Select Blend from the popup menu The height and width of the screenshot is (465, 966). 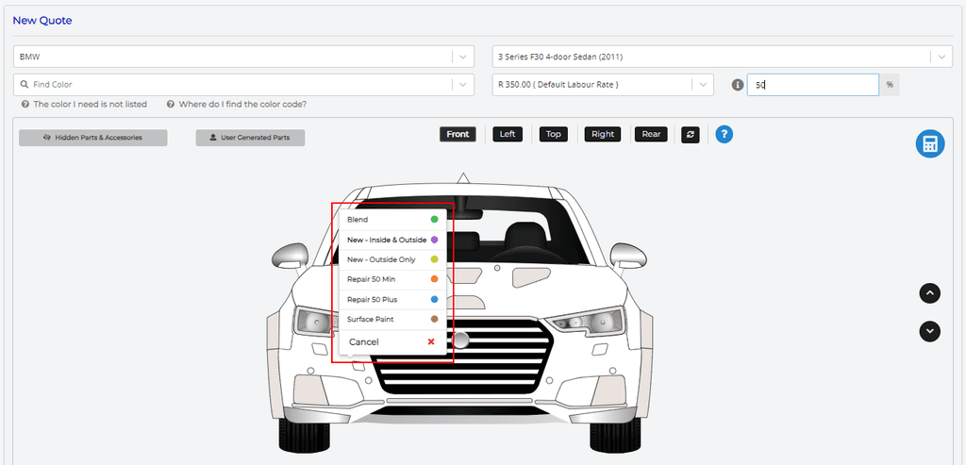point(358,220)
